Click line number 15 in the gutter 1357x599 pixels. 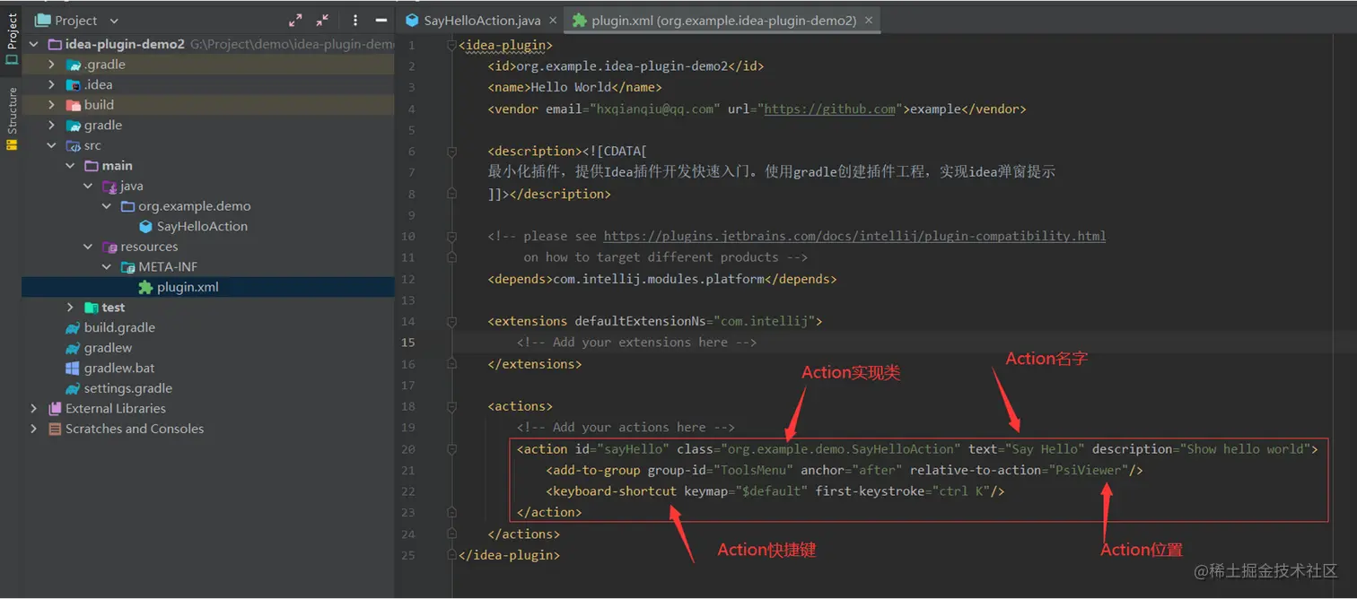pyautogui.click(x=408, y=343)
